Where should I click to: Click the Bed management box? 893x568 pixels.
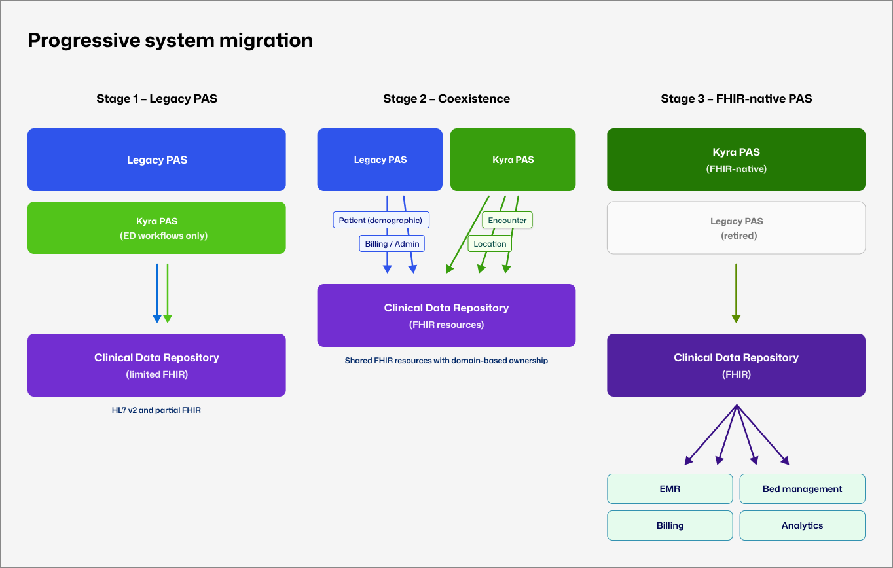(x=802, y=488)
